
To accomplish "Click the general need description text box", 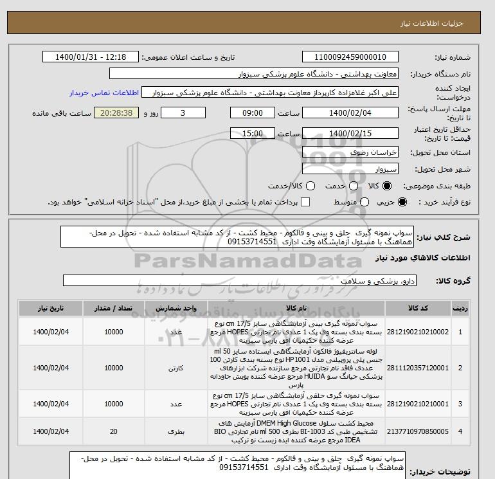I will click(x=237, y=237).
